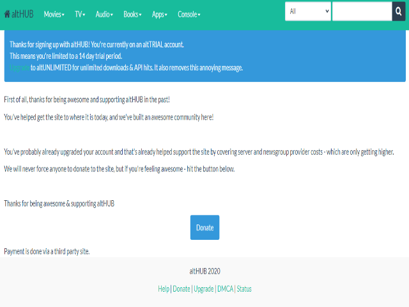The width and height of the screenshot is (409, 307).
Task: Expand the Books menu
Action: coord(132,14)
